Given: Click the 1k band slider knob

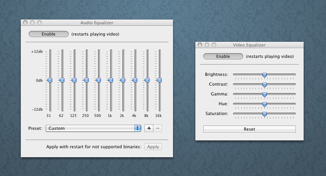Looking at the screenshot, I should tap(110, 80).
